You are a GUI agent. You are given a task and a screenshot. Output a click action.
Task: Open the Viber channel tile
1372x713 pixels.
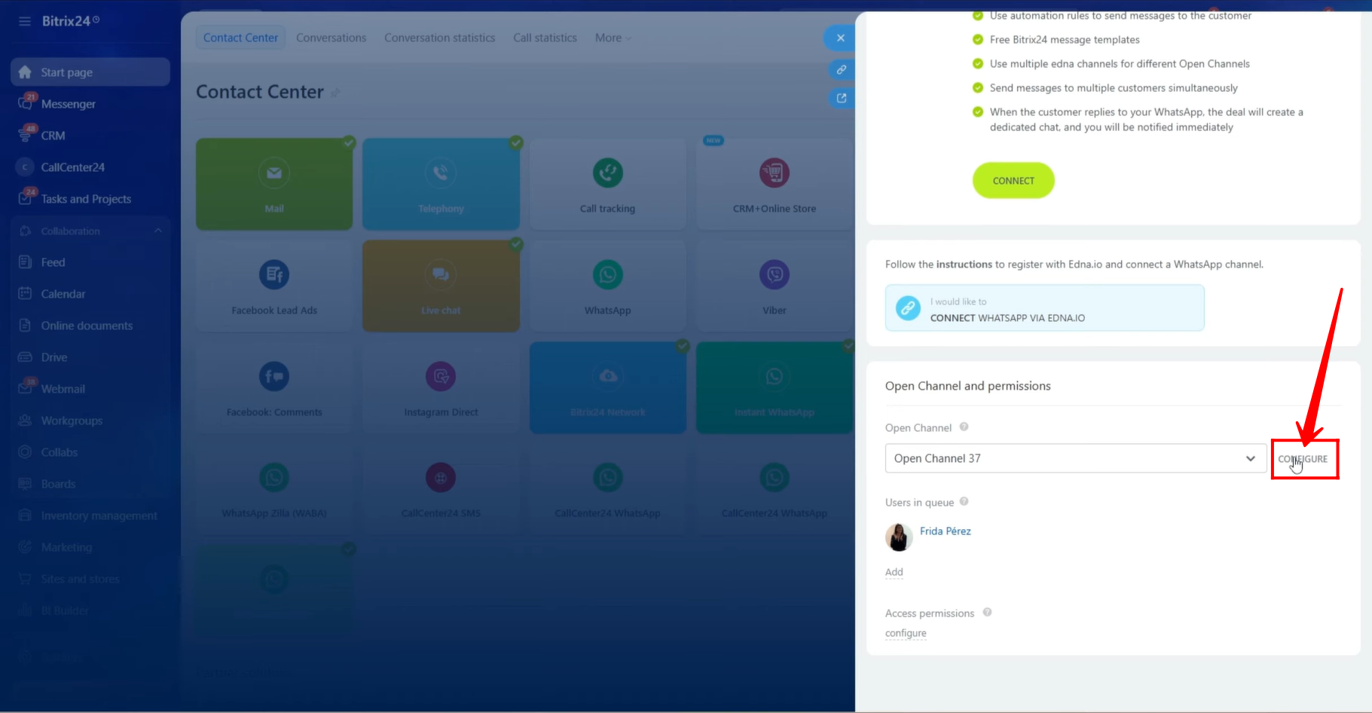774,286
